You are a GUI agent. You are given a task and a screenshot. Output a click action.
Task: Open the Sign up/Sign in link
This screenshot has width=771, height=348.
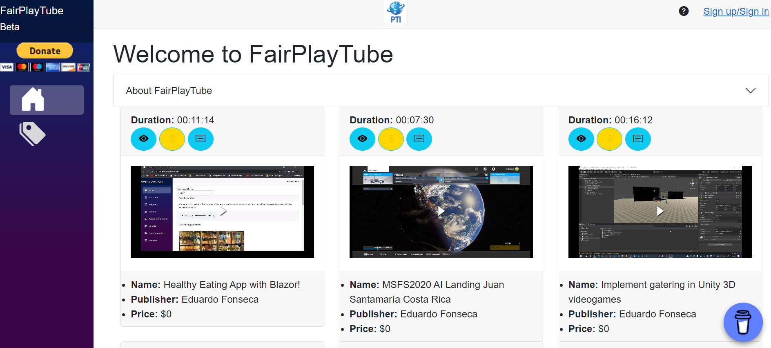tap(736, 11)
